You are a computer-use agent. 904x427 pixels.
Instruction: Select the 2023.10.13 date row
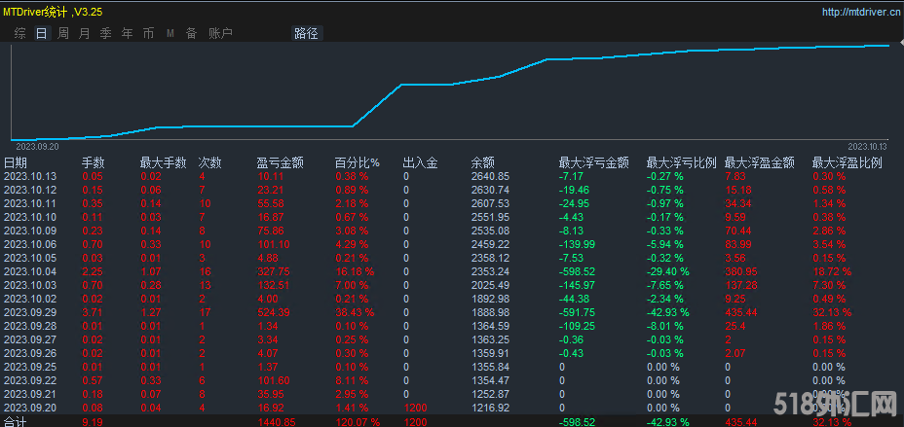(31, 176)
